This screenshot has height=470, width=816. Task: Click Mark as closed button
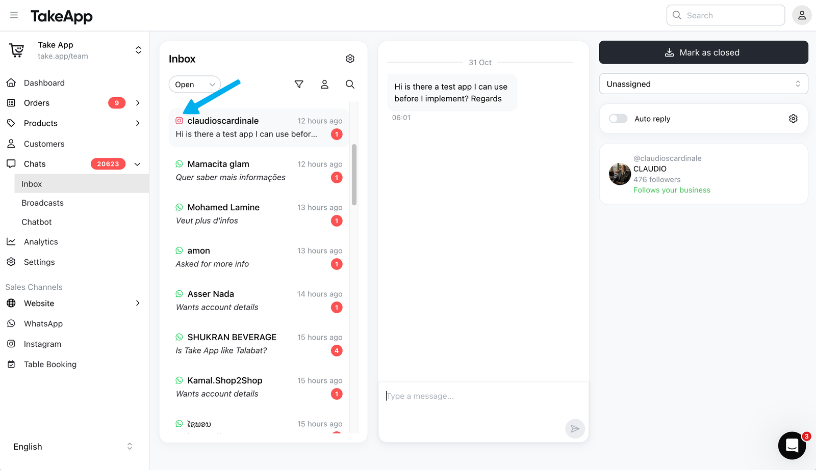click(703, 52)
